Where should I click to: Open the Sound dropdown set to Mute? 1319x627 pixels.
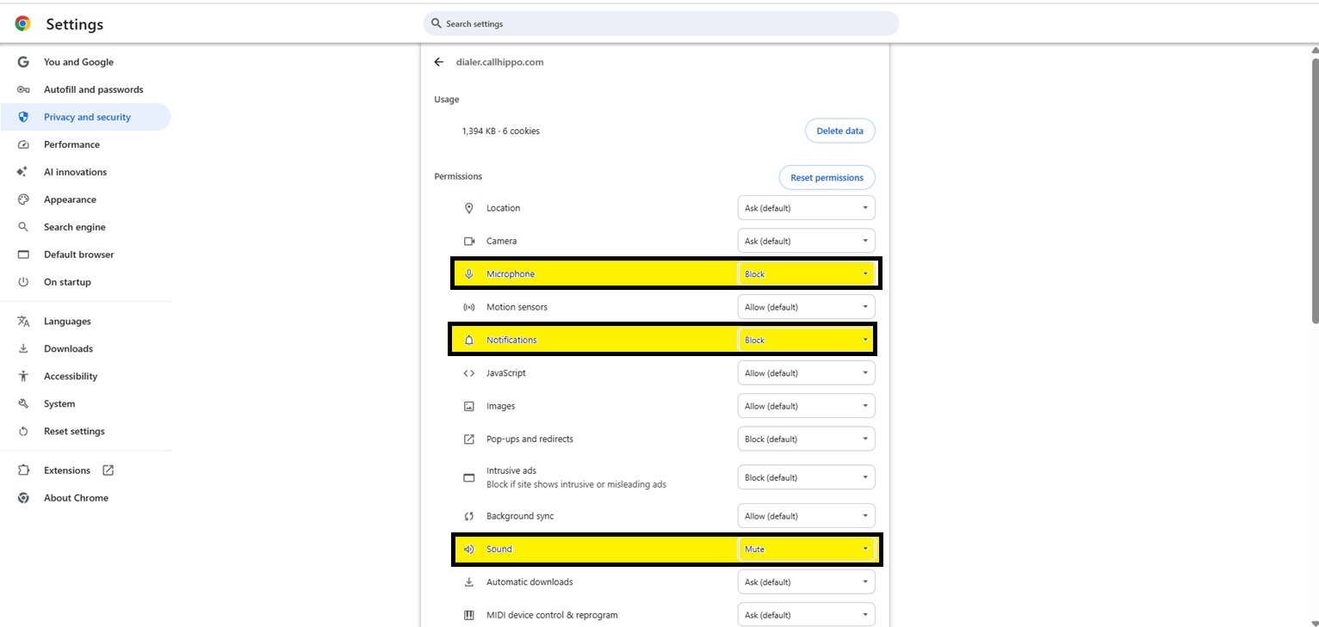(x=806, y=549)
